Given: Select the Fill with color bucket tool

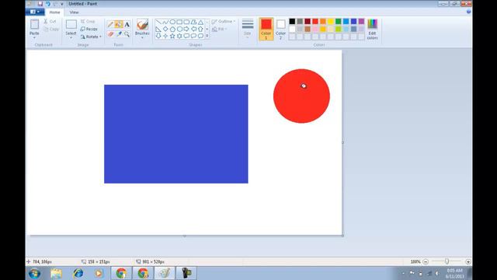Looking at the screenshot, I should click(119, 24).
